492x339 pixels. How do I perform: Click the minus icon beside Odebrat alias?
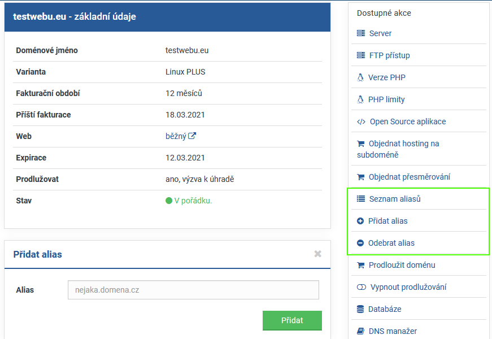click(360, 243)
